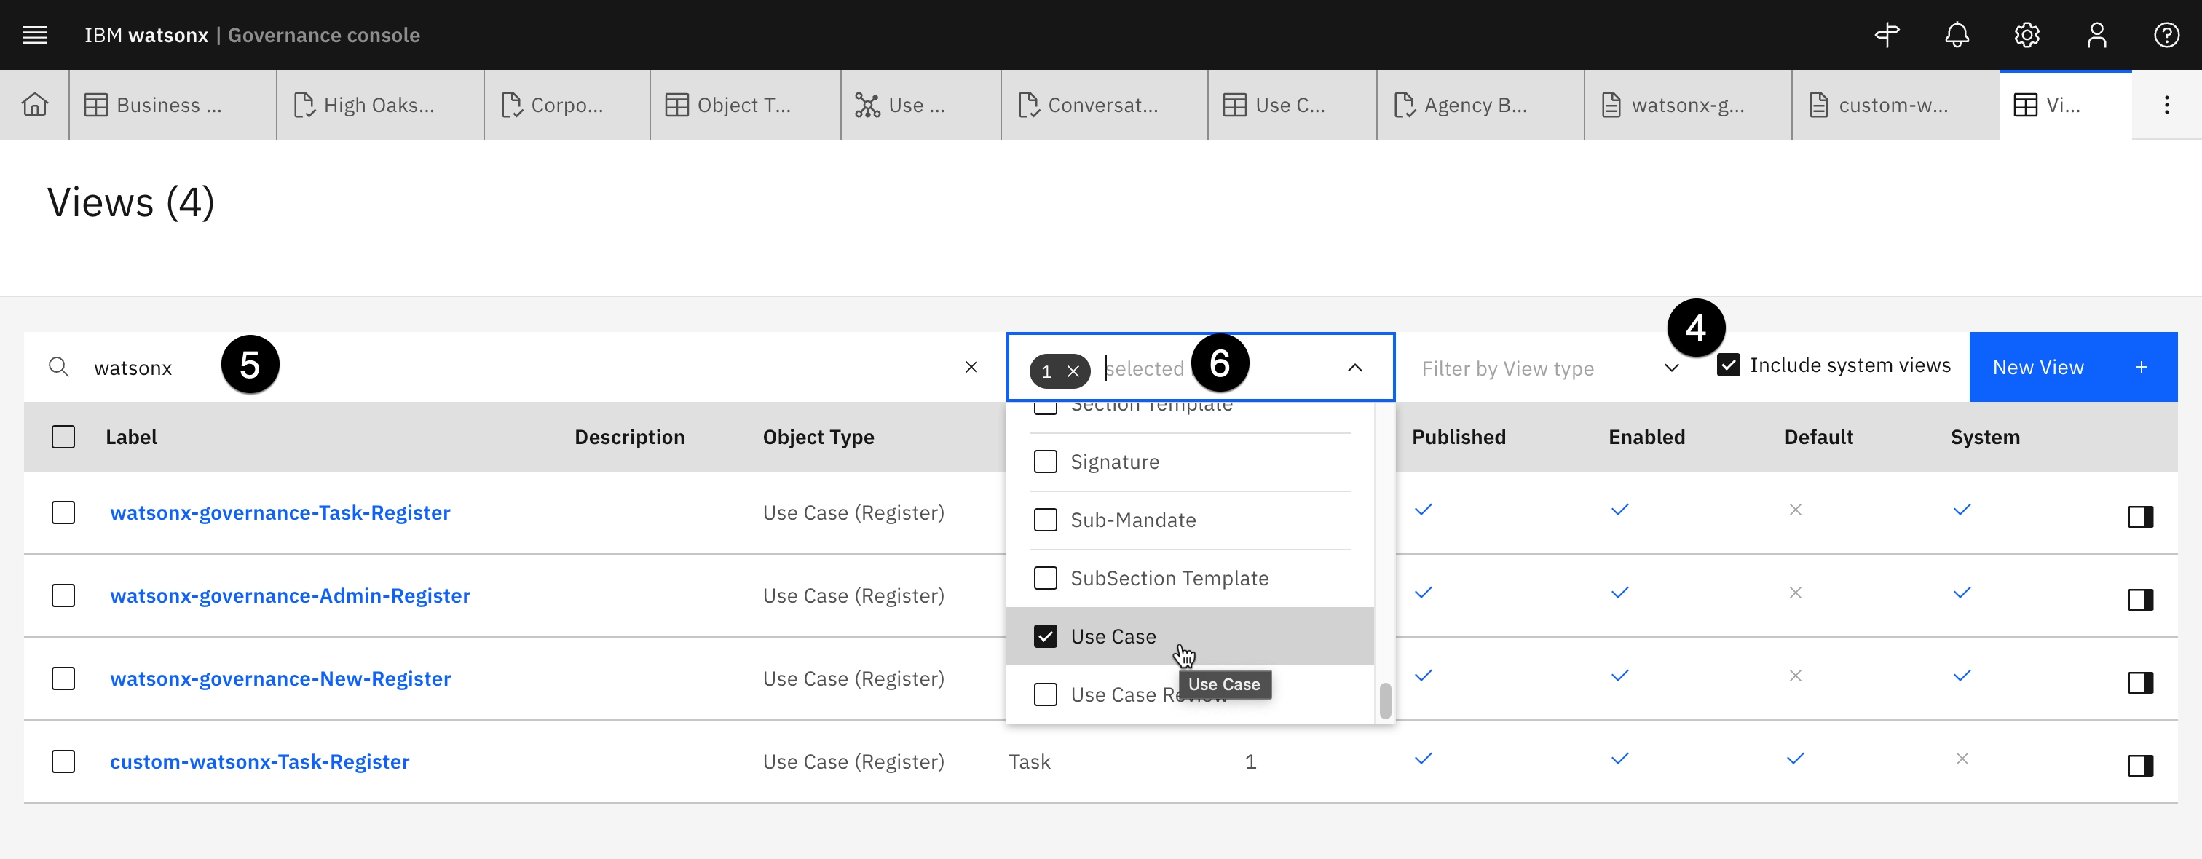Switch to the Corpo... tab

[567, 104]
